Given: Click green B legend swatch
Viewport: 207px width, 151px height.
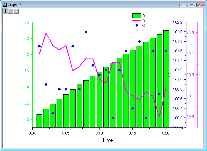Looking at the screenshot, I should click(137, 16).
